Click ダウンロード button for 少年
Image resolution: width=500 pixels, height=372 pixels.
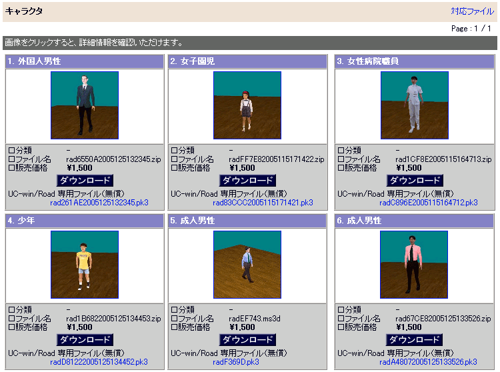click(x=85, y=340)
